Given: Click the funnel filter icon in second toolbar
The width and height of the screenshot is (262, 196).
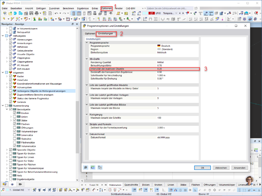Looking at the screenshot, I should (138, 19).
